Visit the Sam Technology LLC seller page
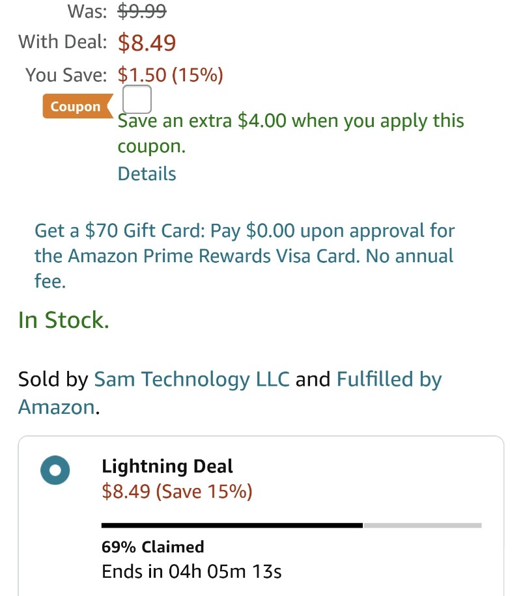Viewport: 521px width, 596px height. click(x=192, y=379)
